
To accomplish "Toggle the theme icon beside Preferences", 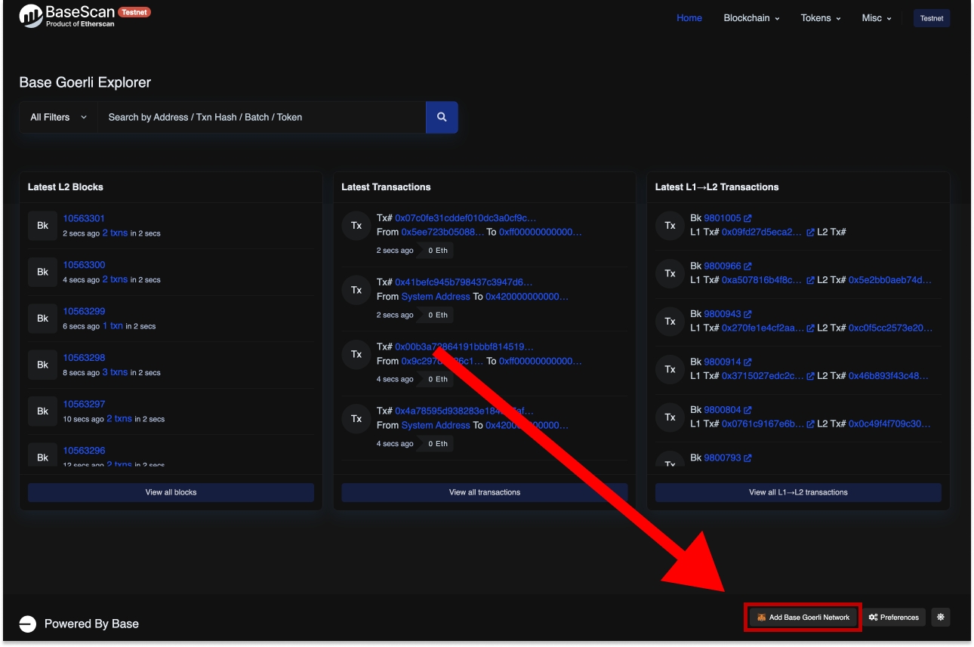I will pos(940,617).
